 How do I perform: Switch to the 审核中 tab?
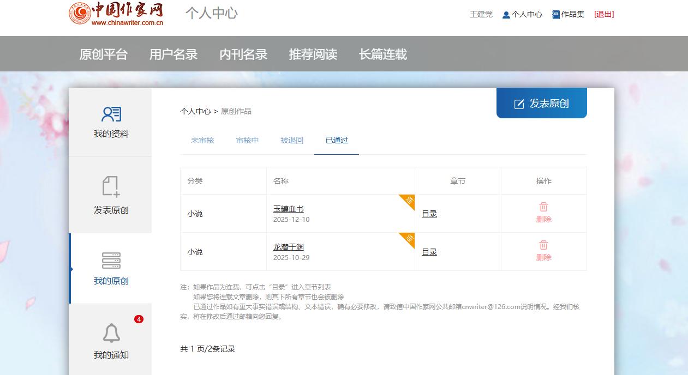pyautogui.click(x=247, y=140)
